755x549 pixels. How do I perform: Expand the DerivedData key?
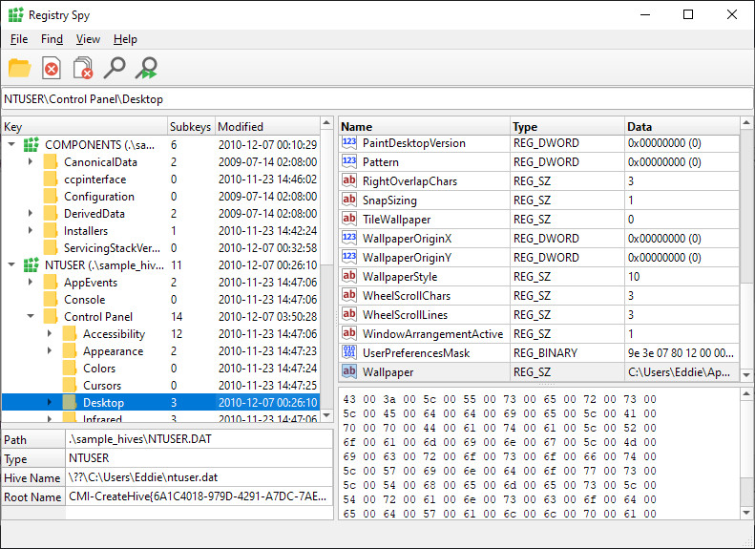[x=31, y=213]
